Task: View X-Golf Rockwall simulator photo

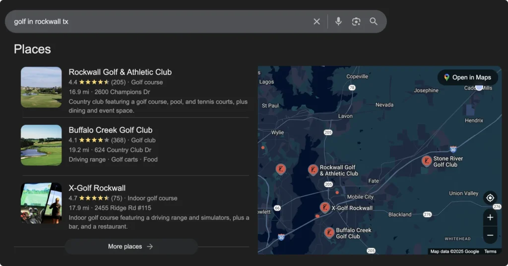Action: [x=41, y=203]
